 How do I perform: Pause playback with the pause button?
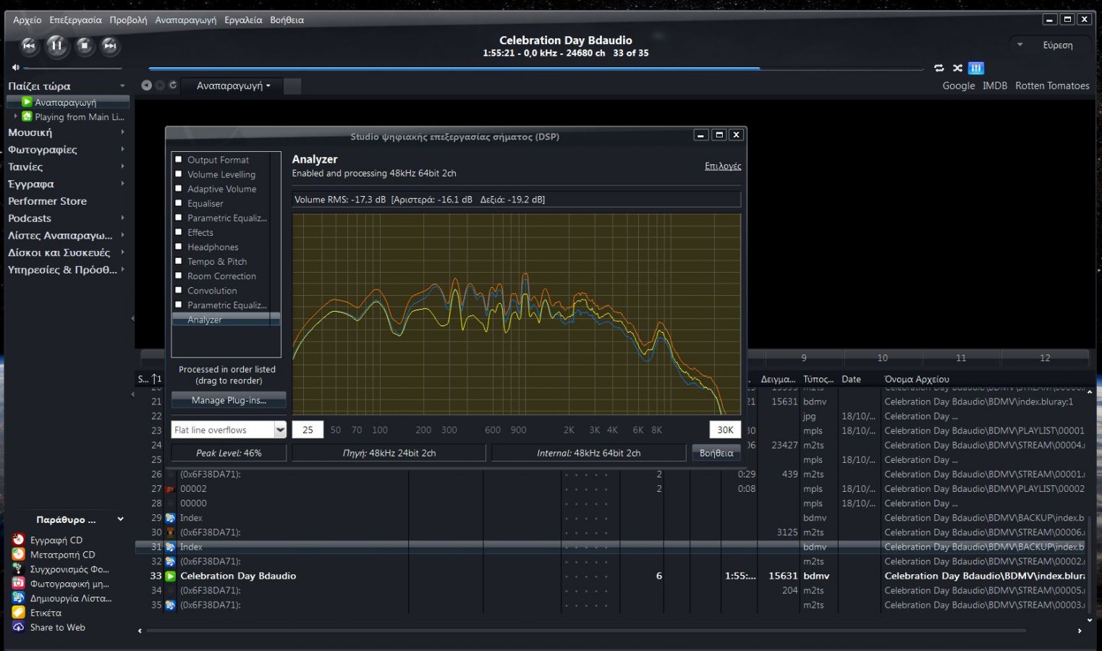point(56,46)
